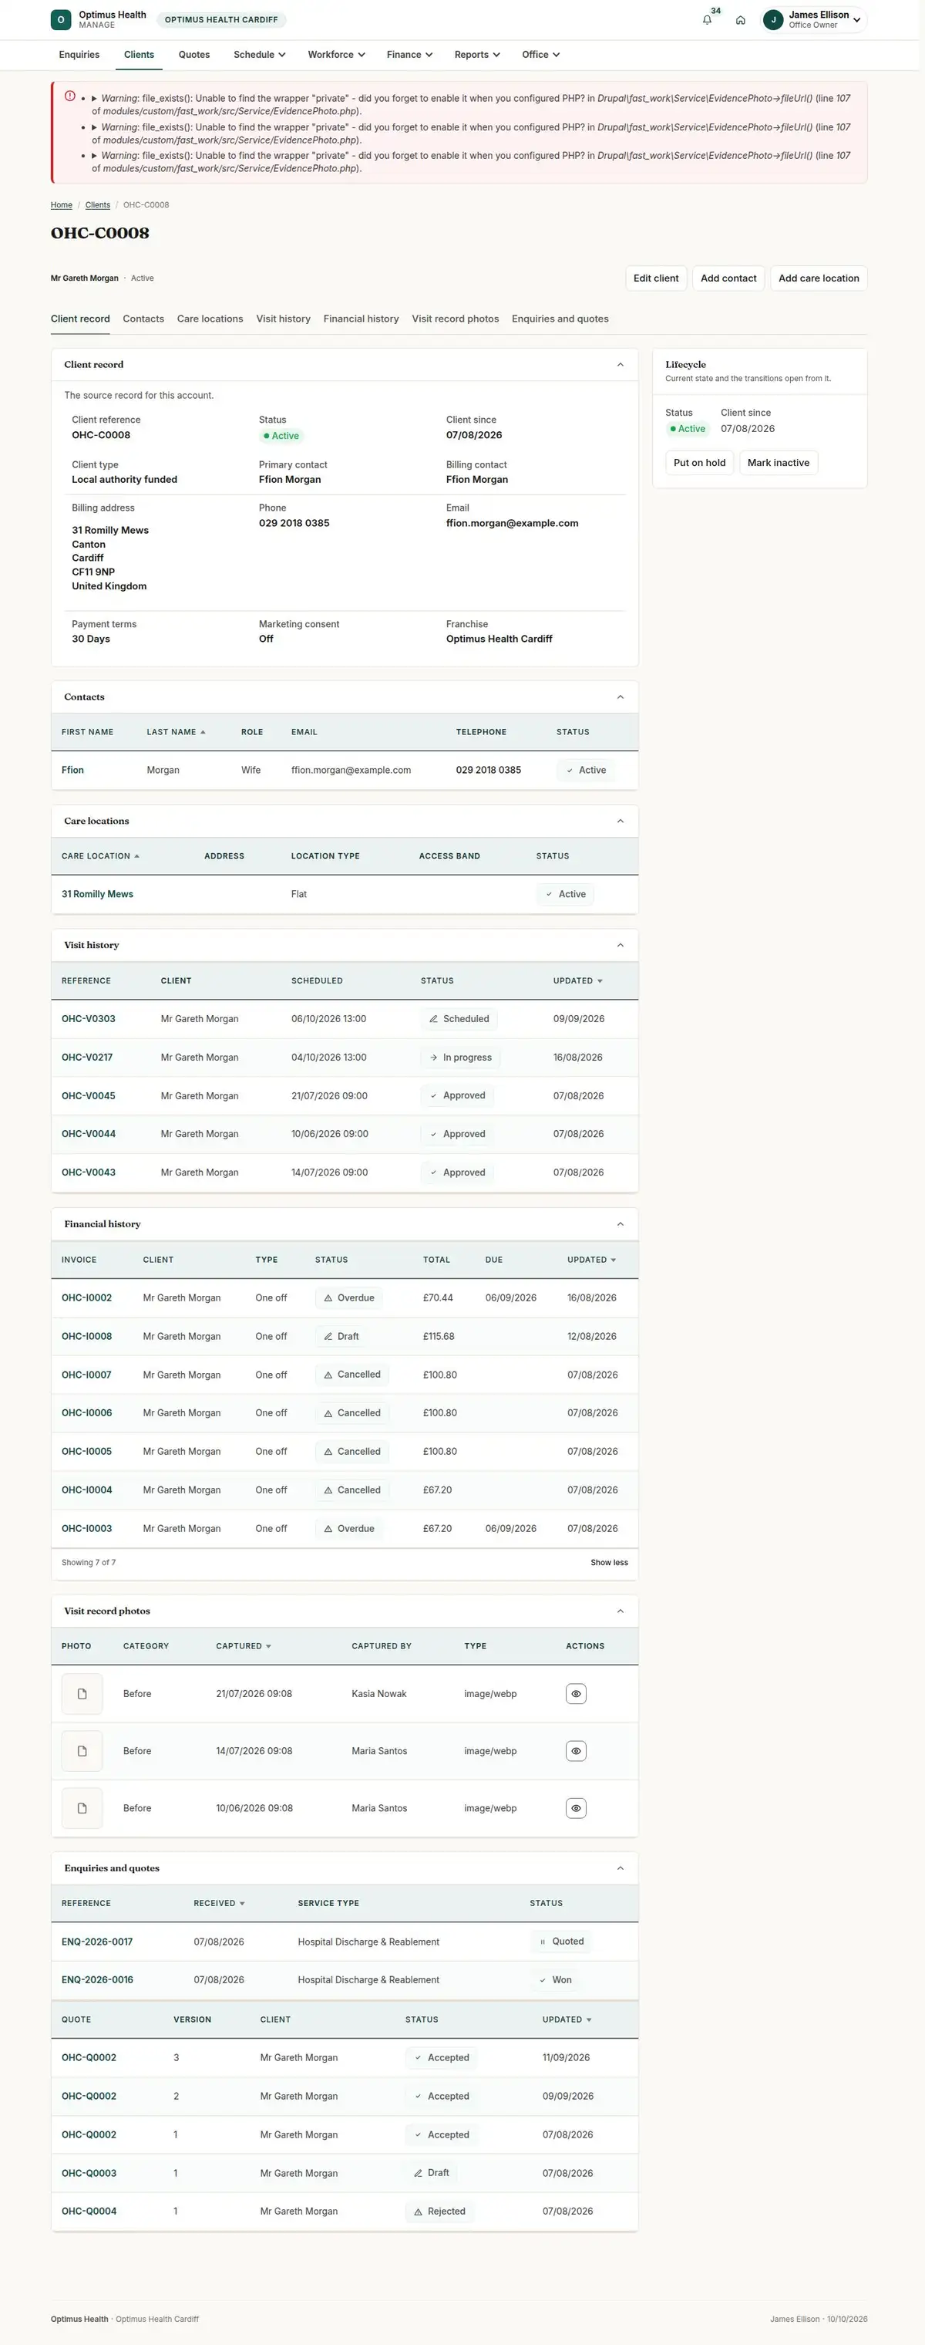925x2345 pixels.
Task: Open the Finance dropdown menu
Action: pyautogui.click(x=409, y=55)
